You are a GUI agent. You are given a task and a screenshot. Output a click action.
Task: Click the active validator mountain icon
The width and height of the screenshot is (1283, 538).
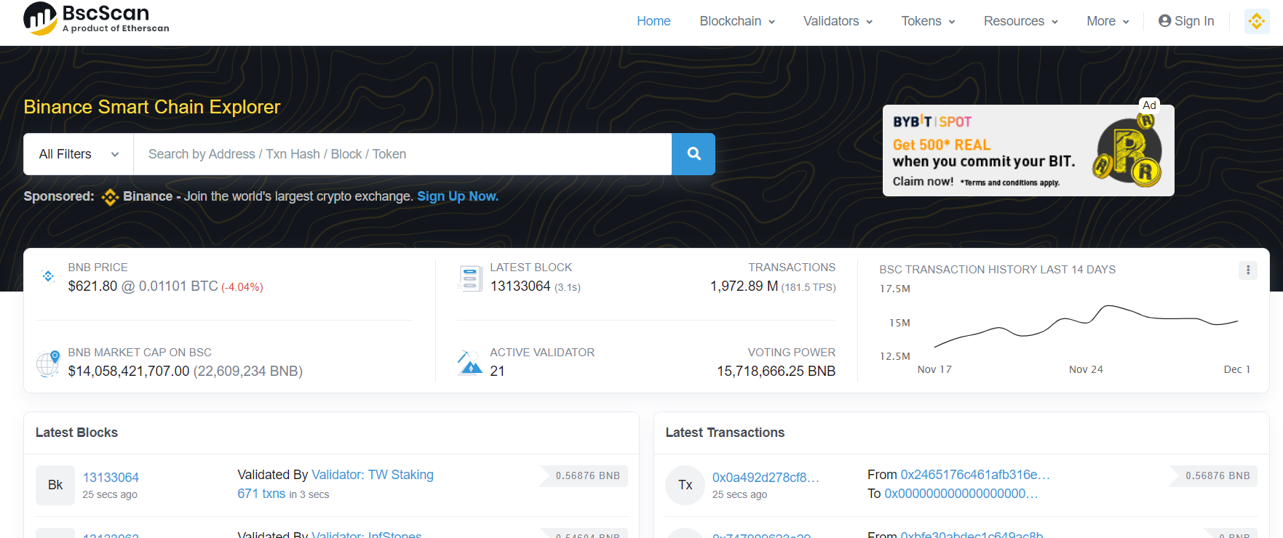point(469,362)
